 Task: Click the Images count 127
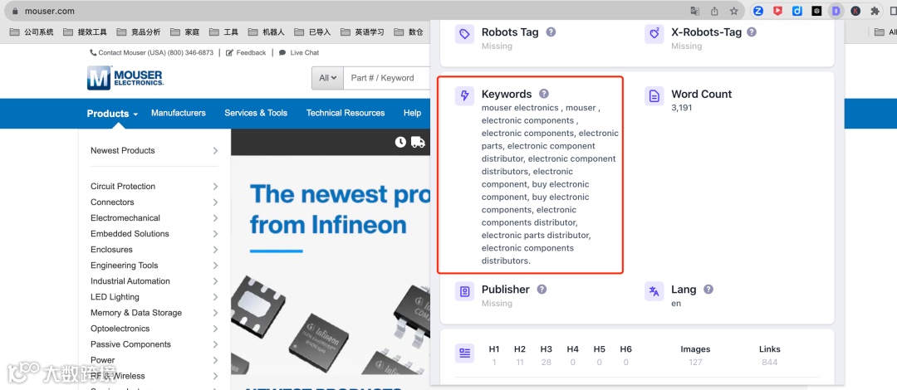[x=695, y=362]
